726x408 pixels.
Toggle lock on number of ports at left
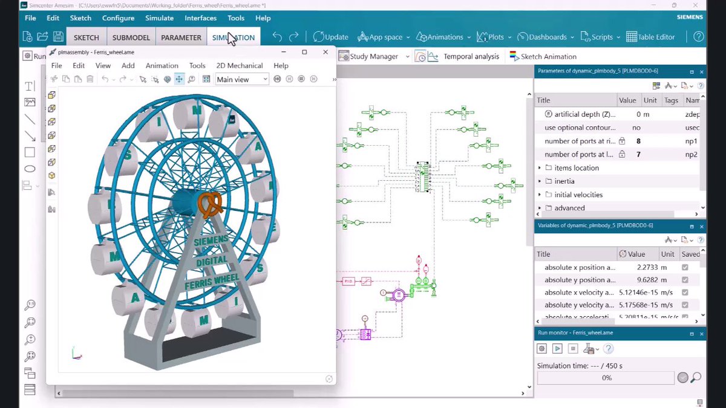point(621,155)
